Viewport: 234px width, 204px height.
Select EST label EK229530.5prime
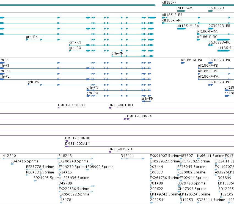click(74, 189)
